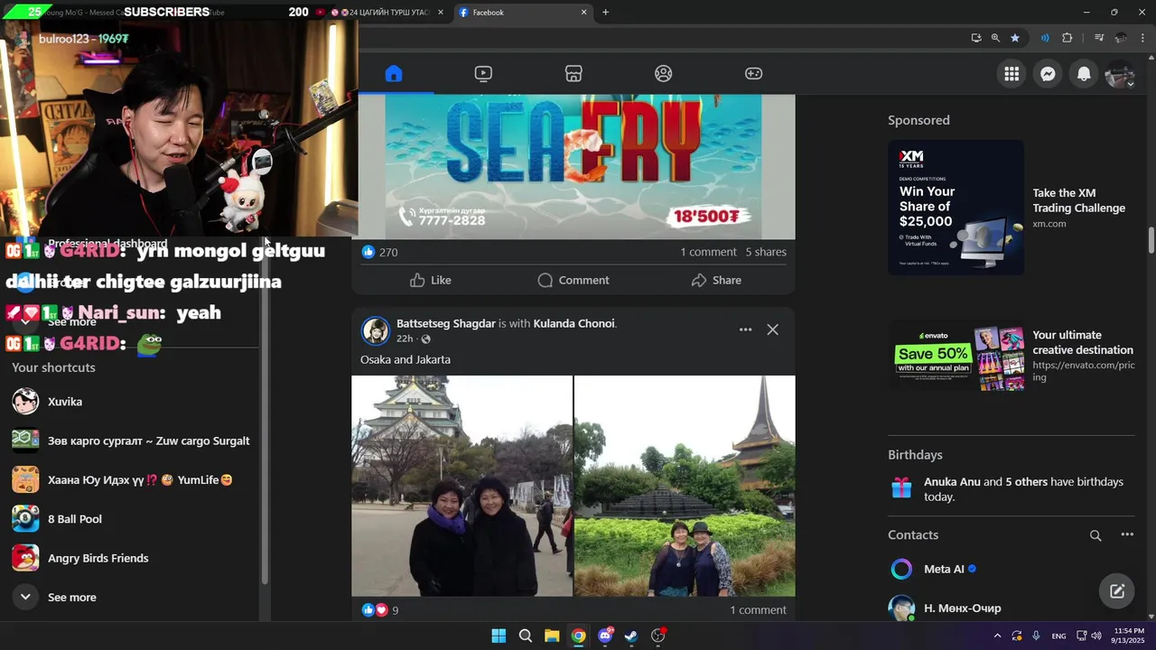Open Battsetseg Shagdar profile name
Viewport: 1156px width, 650px height.
click(446, 323)
